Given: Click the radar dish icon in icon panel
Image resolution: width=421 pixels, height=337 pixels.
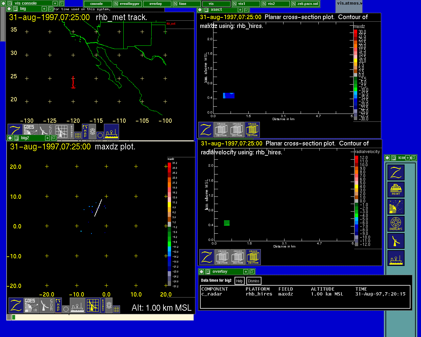Looking at the screenshot, I should (396, 241).
